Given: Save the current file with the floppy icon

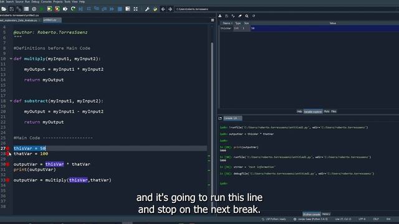Looking at the screenshot, I should pyautogui.click(x=11, y=9).
